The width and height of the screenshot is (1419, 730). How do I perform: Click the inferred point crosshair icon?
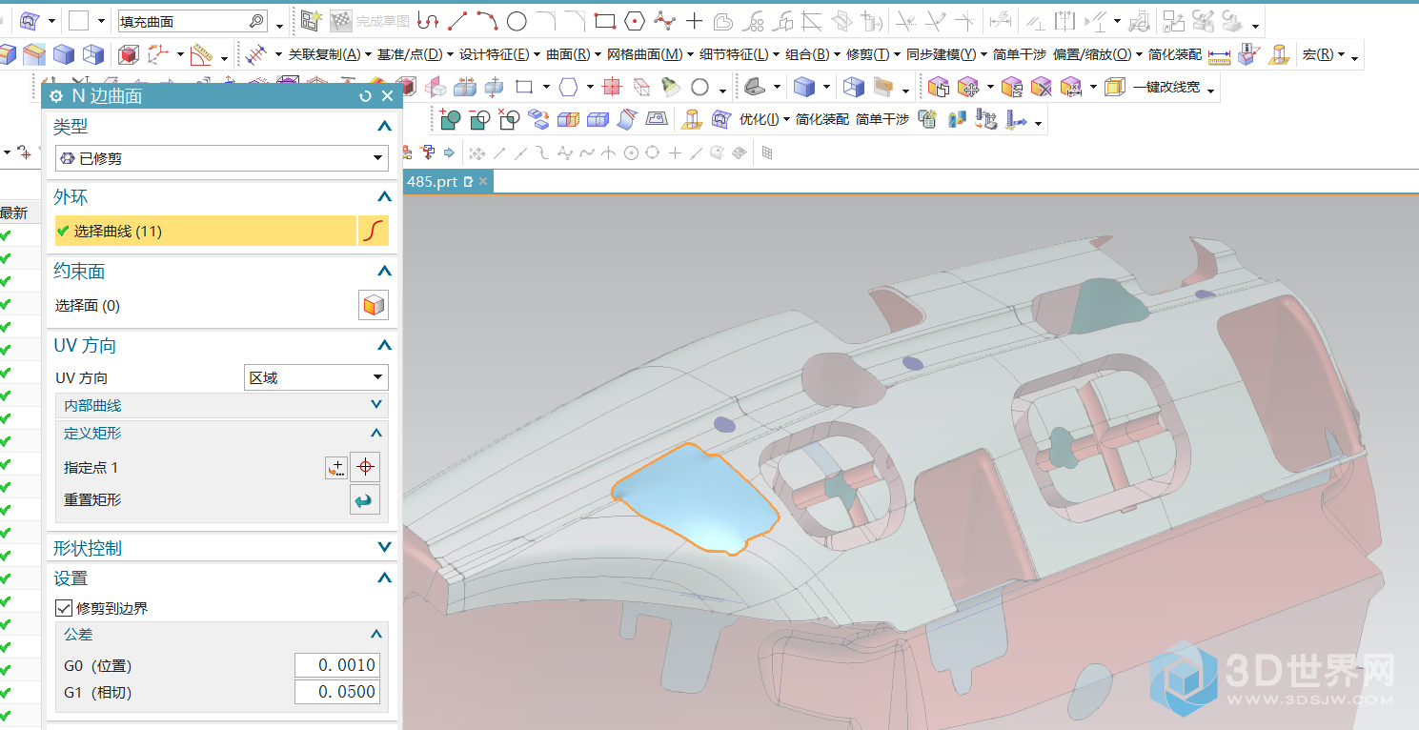point(365,468)
